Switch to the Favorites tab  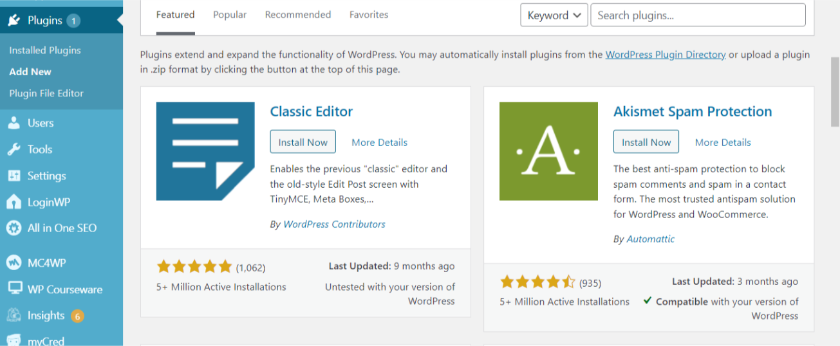click(x=369, y=15)
